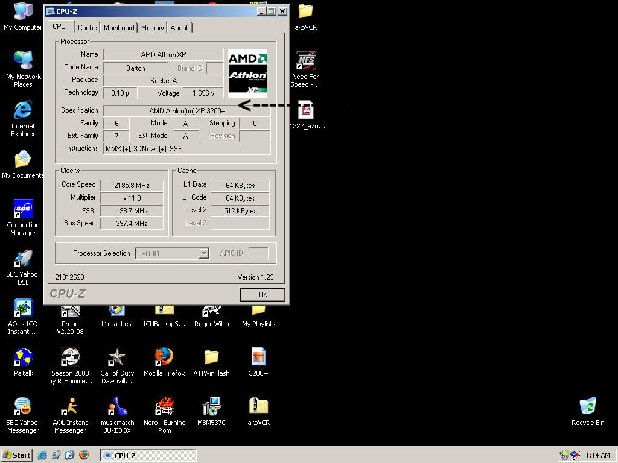
Task: Switch to the Cache tab
Action: pos(87,28)
